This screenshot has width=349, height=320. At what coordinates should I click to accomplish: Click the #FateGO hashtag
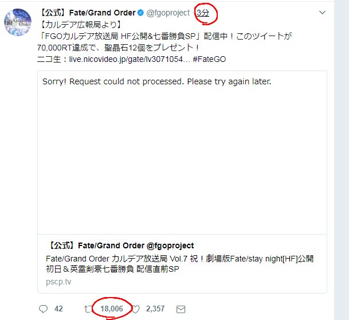point(209,59)
